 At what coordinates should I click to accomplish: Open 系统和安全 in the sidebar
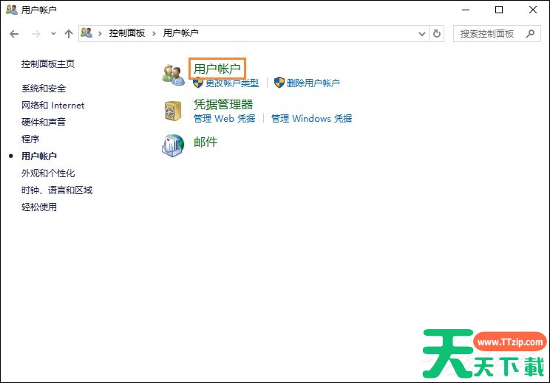click(x=38, y=88)
